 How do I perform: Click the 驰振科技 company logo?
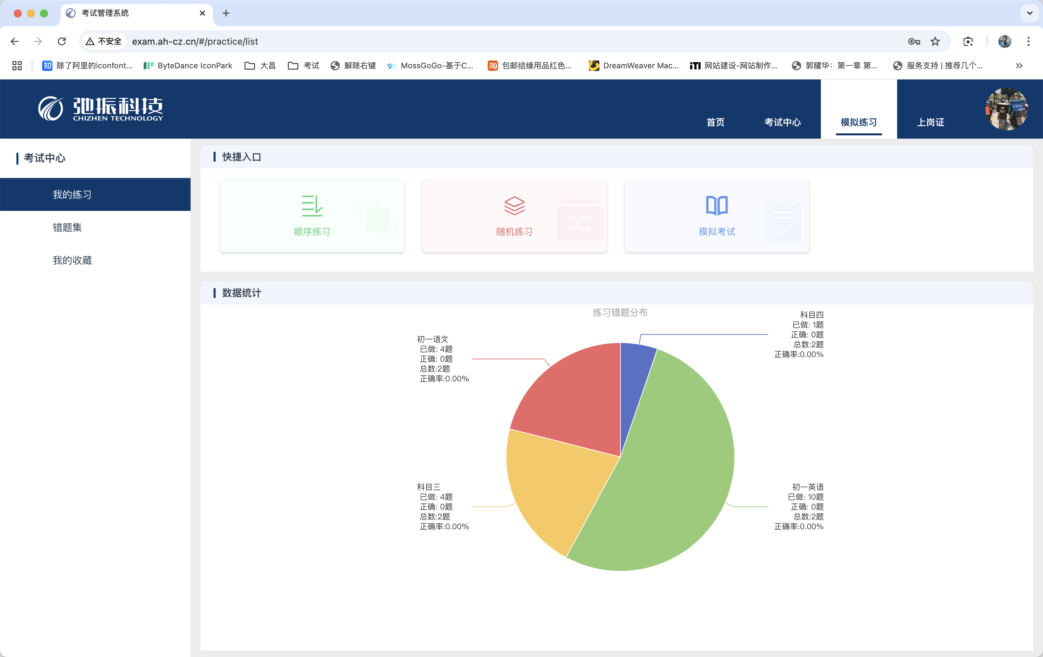click(101, 108)
